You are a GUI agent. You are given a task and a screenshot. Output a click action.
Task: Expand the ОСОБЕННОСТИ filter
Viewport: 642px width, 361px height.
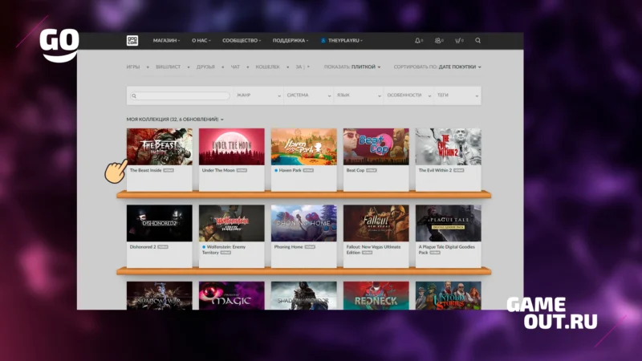[x=408, y=95]
